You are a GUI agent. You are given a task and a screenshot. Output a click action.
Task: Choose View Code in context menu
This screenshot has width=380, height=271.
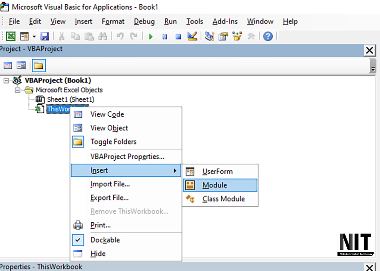126,114
